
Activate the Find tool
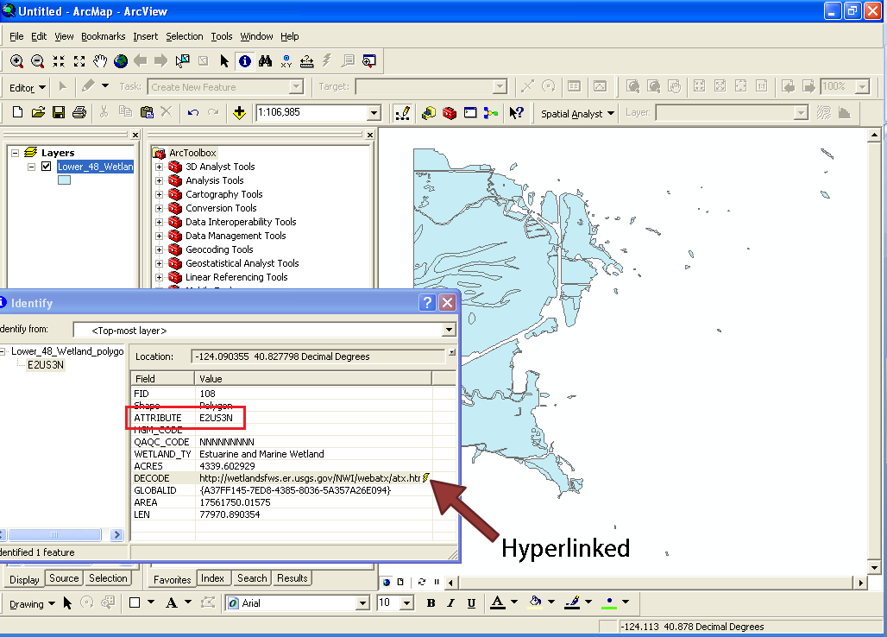pyautogui.click(x=267, y=61)
